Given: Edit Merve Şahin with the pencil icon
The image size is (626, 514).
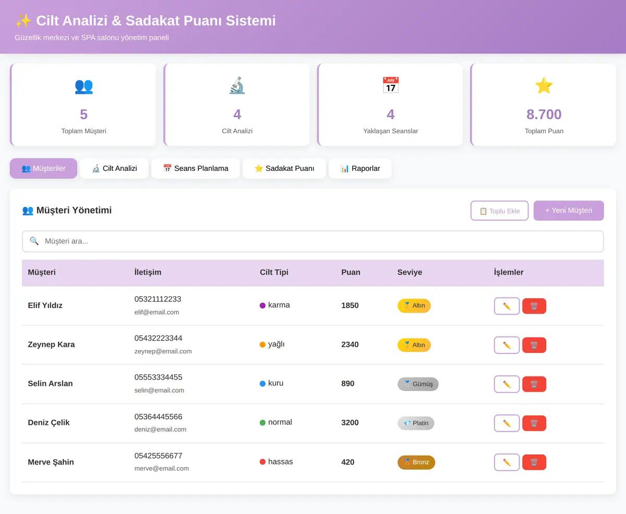Looking at the screenshot, I should point(507,462).
